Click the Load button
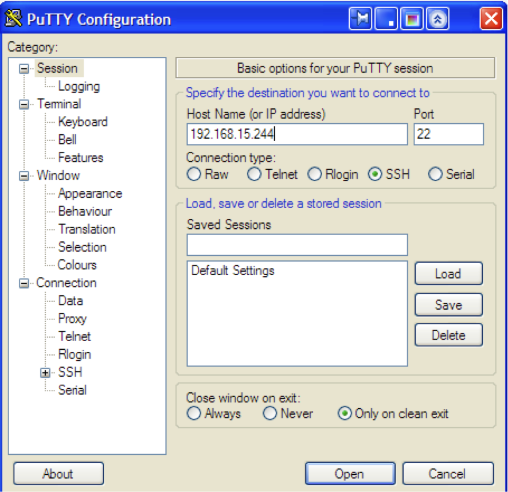Viewport: 508px width, 492px height. pyautogui.click(x=448, y=274)
